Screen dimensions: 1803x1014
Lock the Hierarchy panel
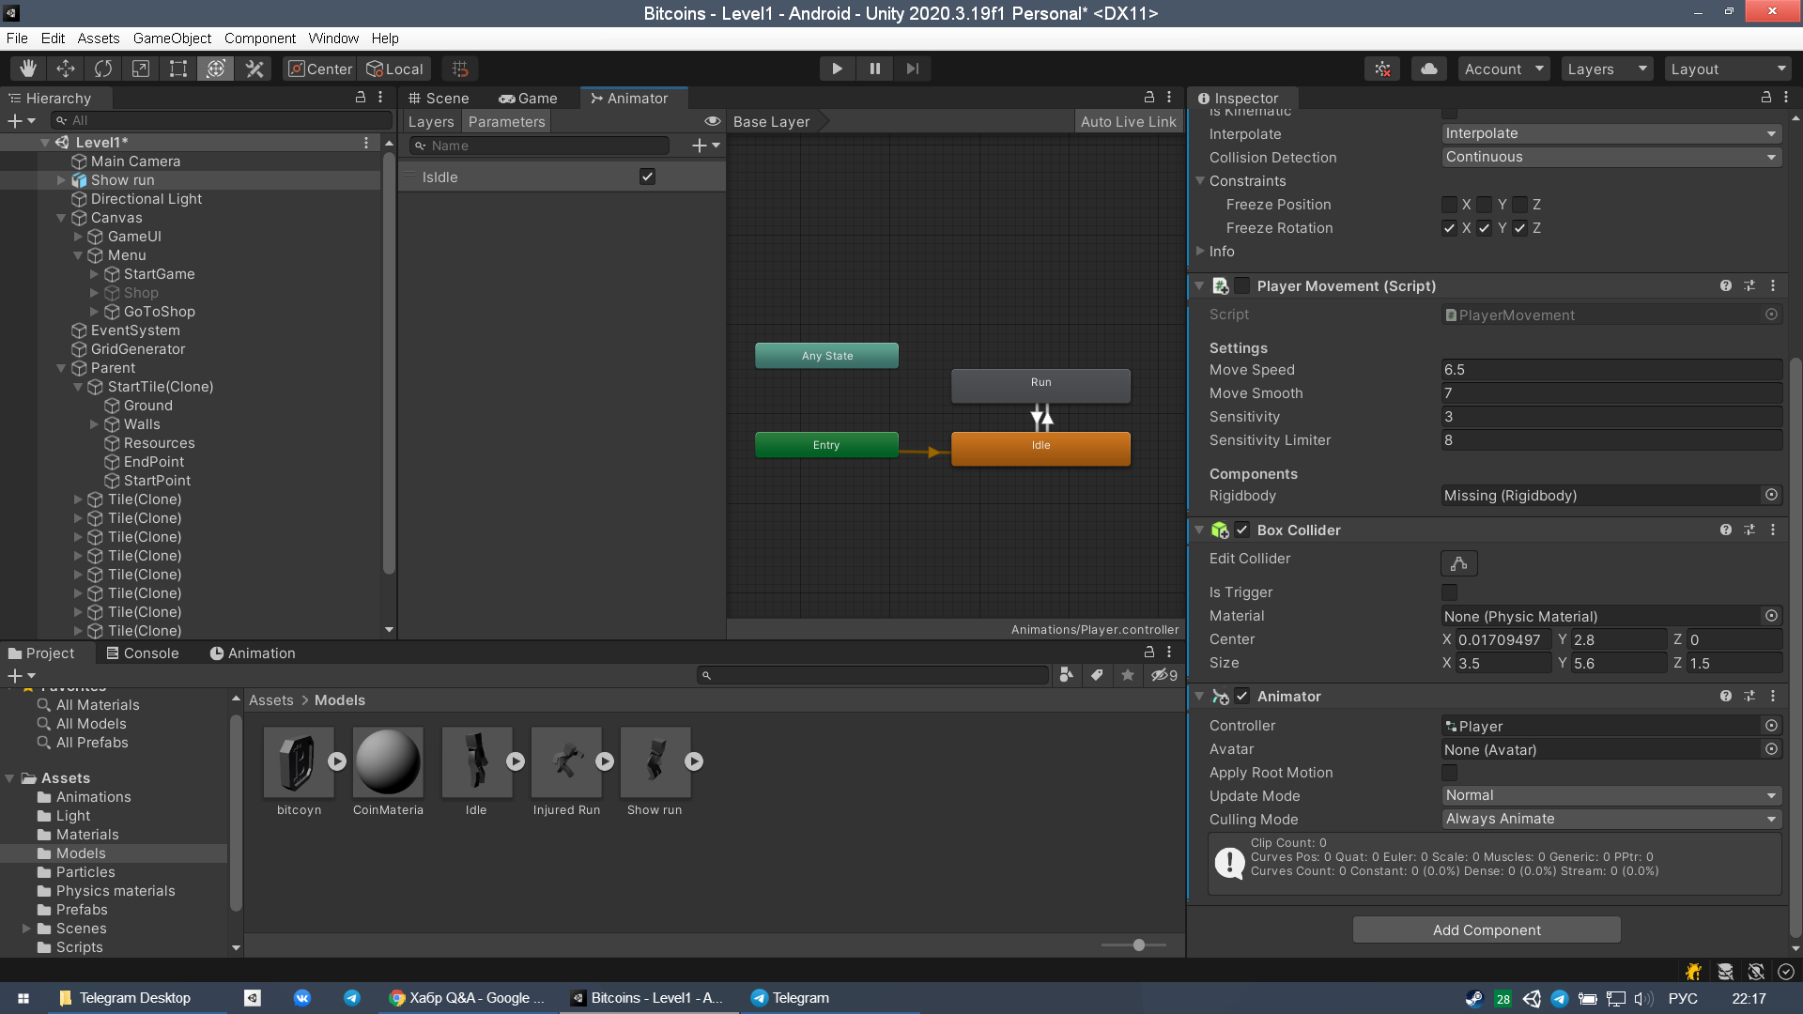pos(360,97)
